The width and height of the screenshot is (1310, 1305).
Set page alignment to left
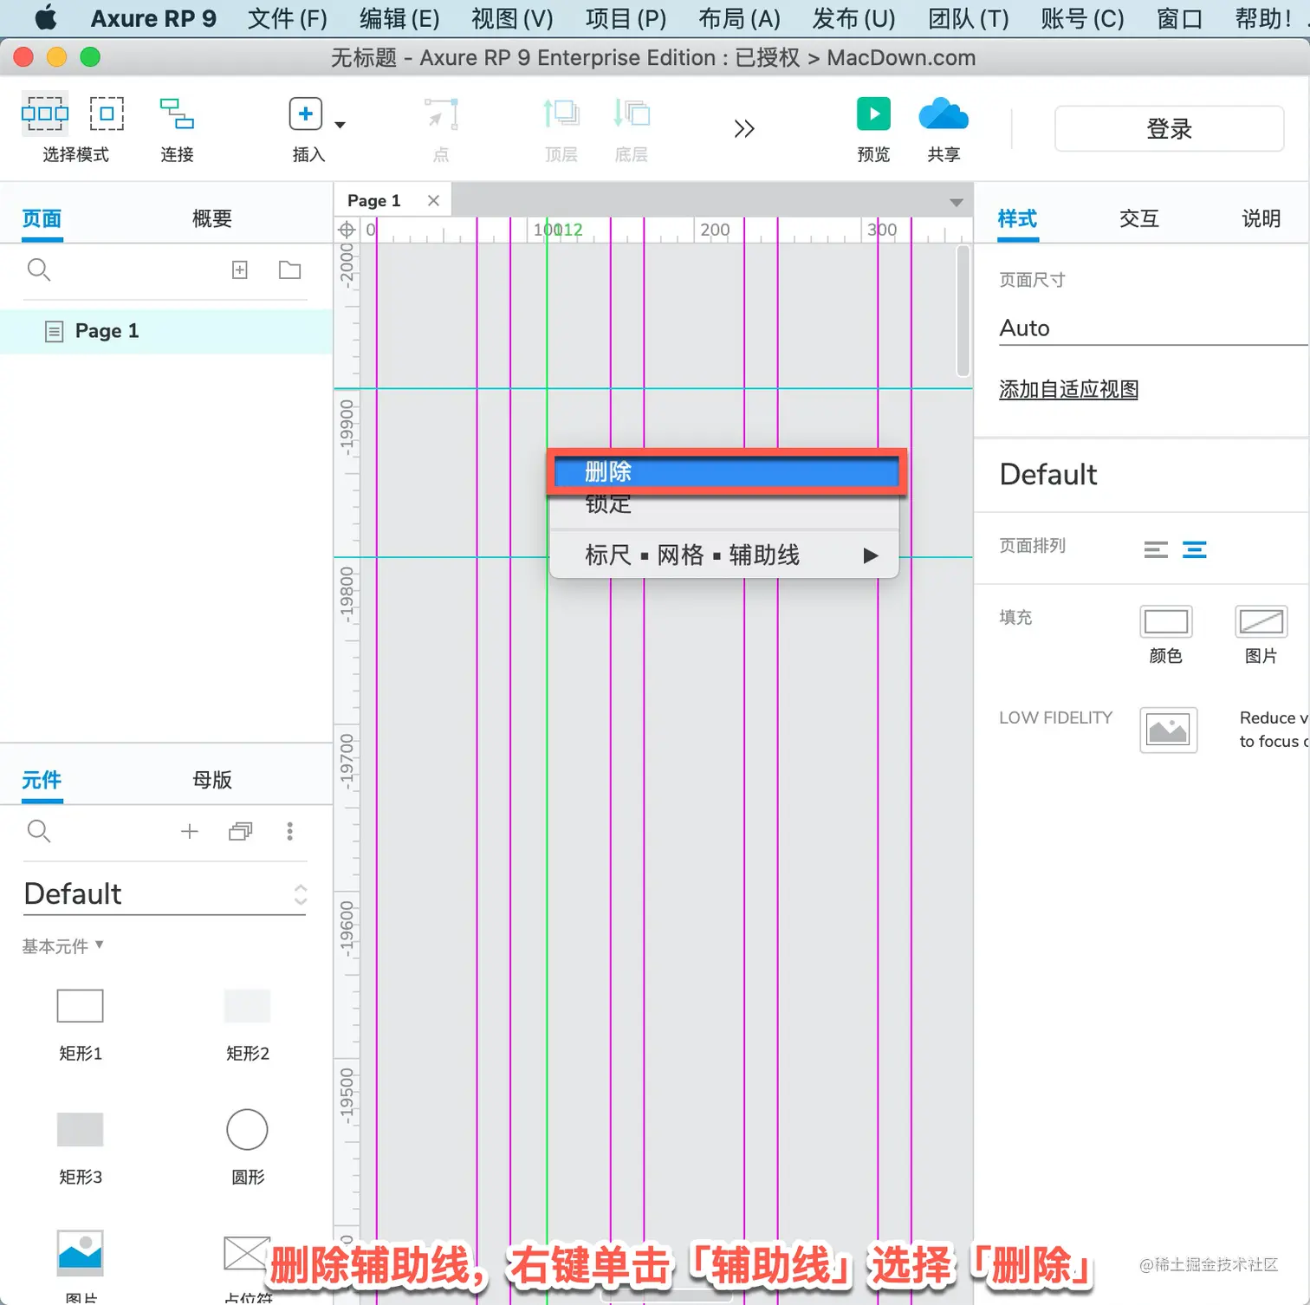click(x=1156, y=549)
